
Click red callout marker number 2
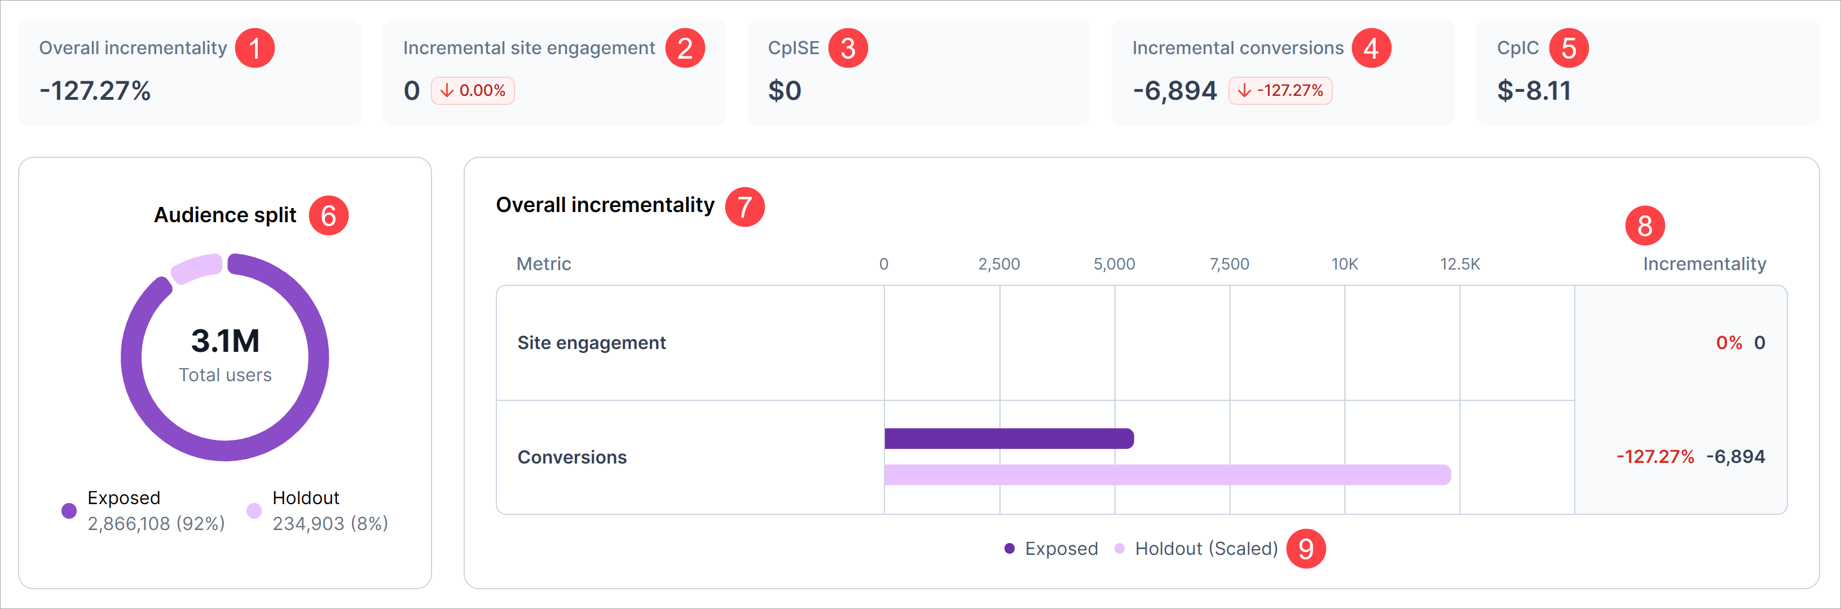[x=685, y=48]
